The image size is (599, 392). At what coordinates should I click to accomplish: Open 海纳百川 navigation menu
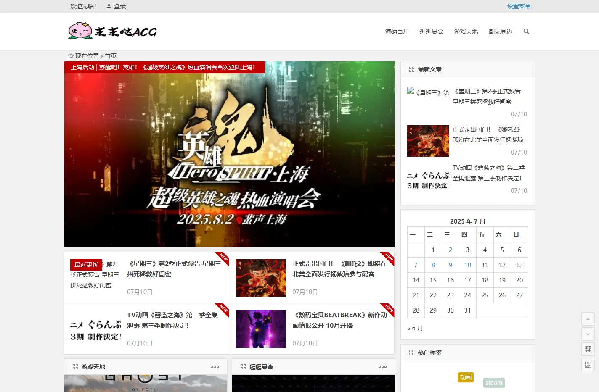pos(397,32)
